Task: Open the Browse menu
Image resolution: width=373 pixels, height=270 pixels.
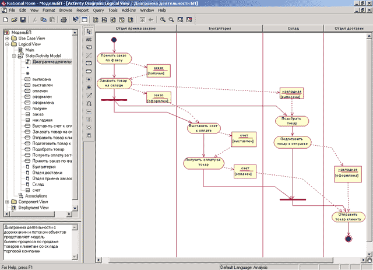Action: 66,10
